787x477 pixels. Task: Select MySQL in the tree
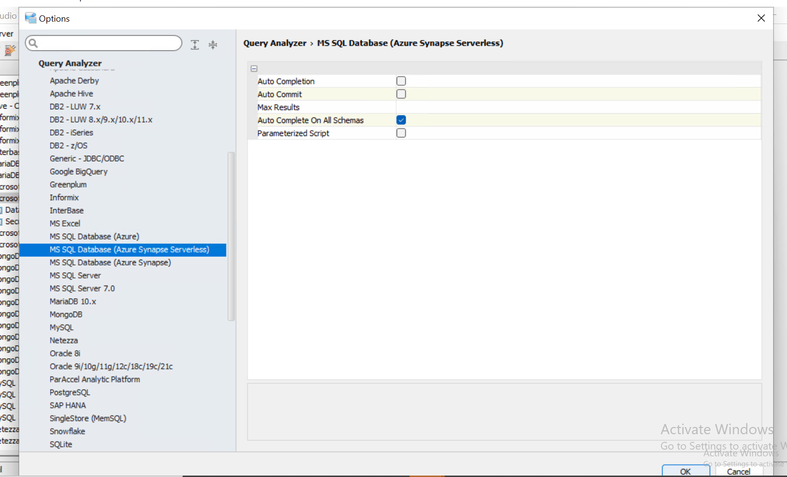(62, 327)
